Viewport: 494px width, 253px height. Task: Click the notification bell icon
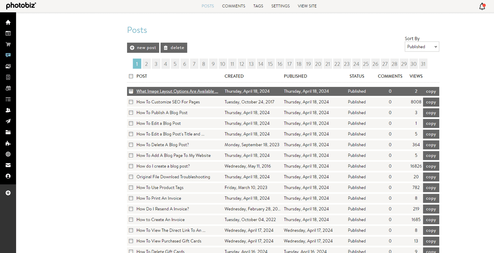pos(482,6)
